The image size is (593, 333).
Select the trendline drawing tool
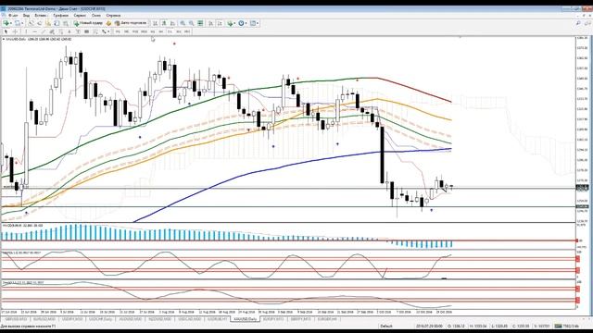(44, 31)
